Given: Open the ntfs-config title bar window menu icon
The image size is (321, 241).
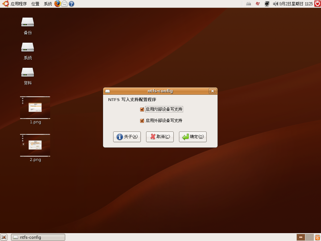Looking at the screenshot, I should tap(108, 91).
